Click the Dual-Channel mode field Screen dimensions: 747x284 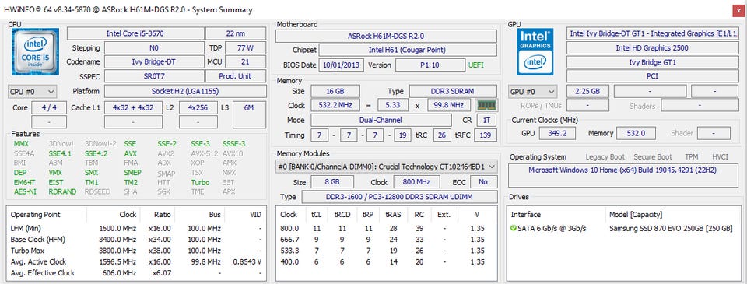coord(381,121)
